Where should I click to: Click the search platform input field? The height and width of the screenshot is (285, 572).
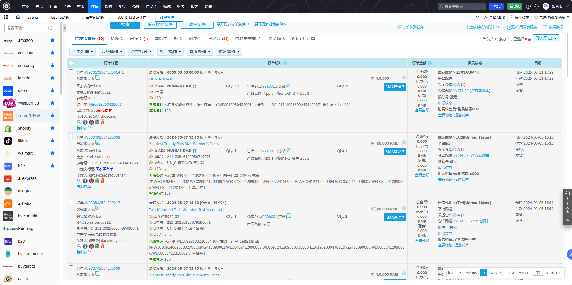[x=26, y=28]
